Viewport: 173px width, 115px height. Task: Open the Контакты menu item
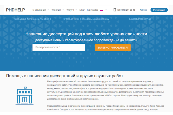[x=92, y=10]
